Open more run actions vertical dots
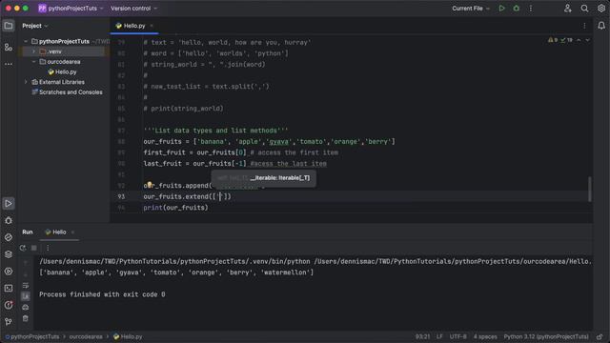Image resolution: width=610 pixels, height=343 pixels. [530, 9]
